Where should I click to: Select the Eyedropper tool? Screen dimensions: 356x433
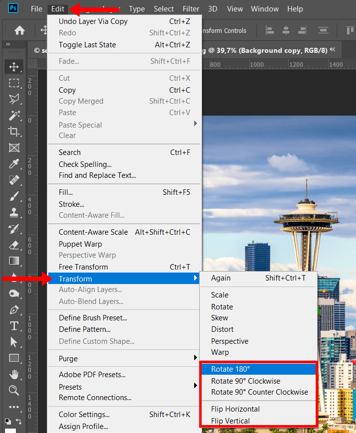click(x=14, y=164)
